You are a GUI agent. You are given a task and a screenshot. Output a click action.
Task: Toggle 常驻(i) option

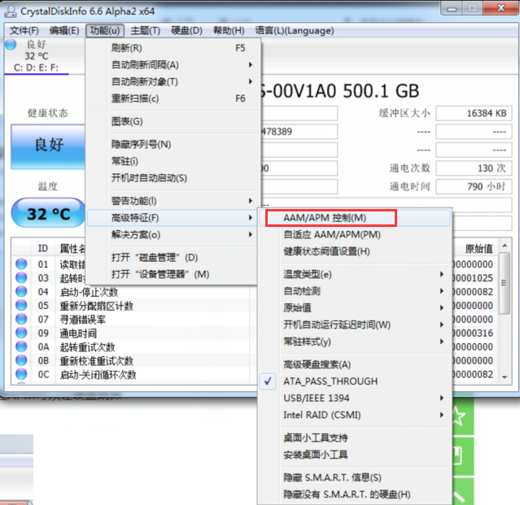173,161
